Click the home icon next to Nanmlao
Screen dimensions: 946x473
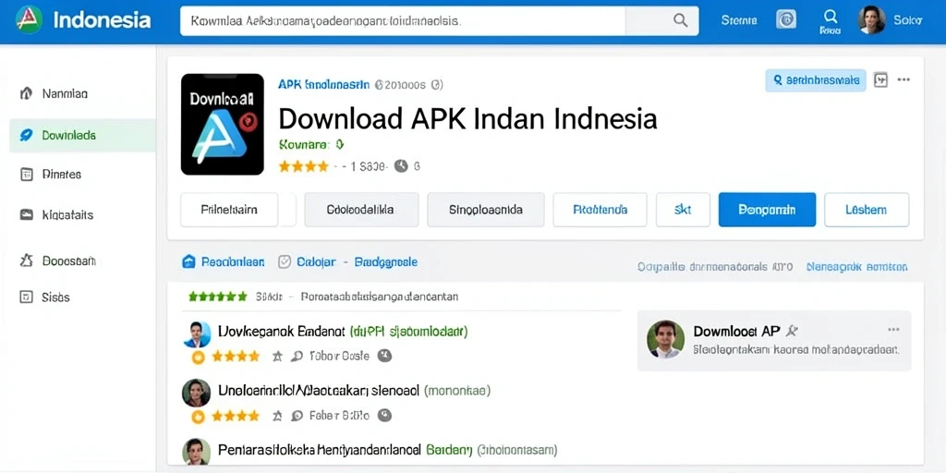(26, 93)
